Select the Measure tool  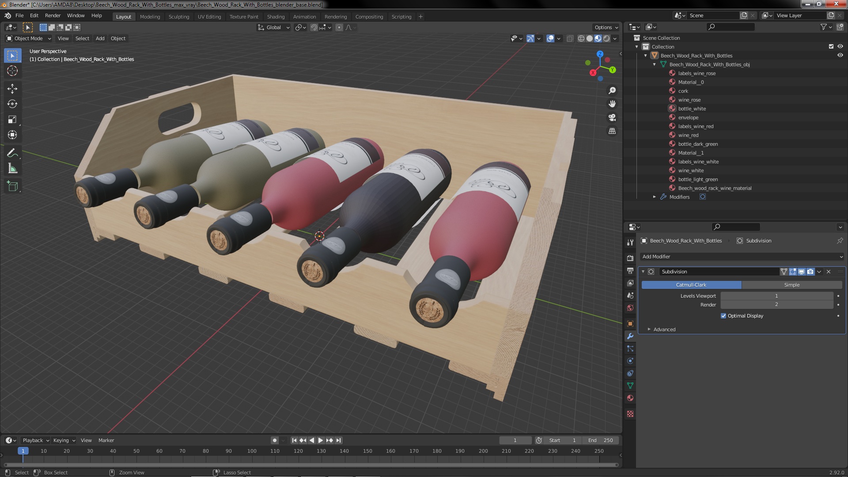point(12,169)
